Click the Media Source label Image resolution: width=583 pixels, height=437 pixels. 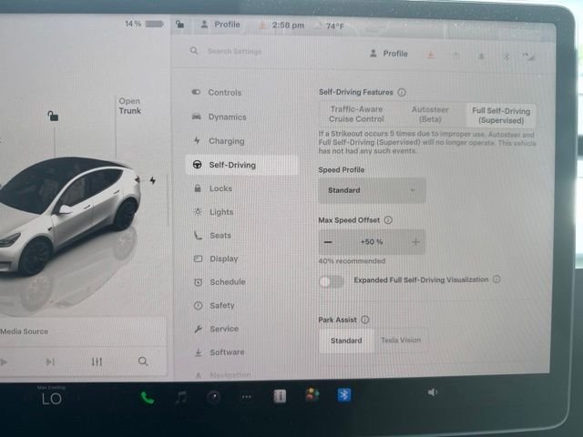tap(25, 331)
